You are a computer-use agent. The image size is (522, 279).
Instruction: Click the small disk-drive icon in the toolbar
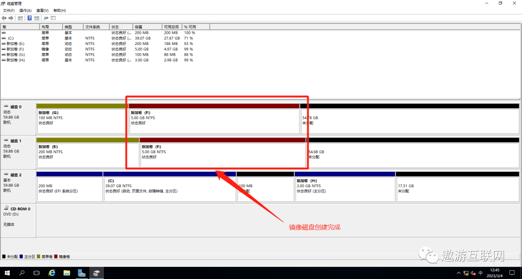click(46, 18)
